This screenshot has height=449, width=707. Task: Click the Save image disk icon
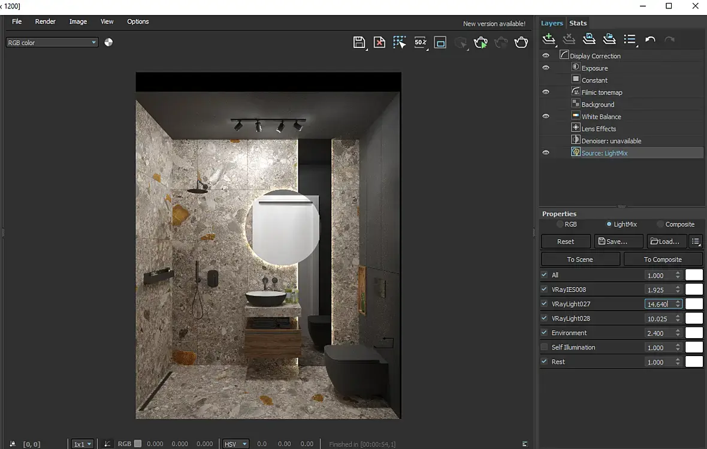coord(359,43)
